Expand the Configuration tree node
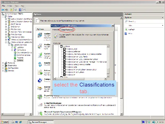165x124 pixels. [3, 68]
